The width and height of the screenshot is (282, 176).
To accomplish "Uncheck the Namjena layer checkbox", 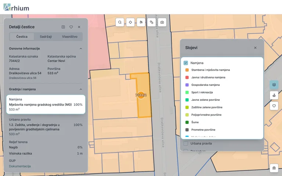I will 185,63.
